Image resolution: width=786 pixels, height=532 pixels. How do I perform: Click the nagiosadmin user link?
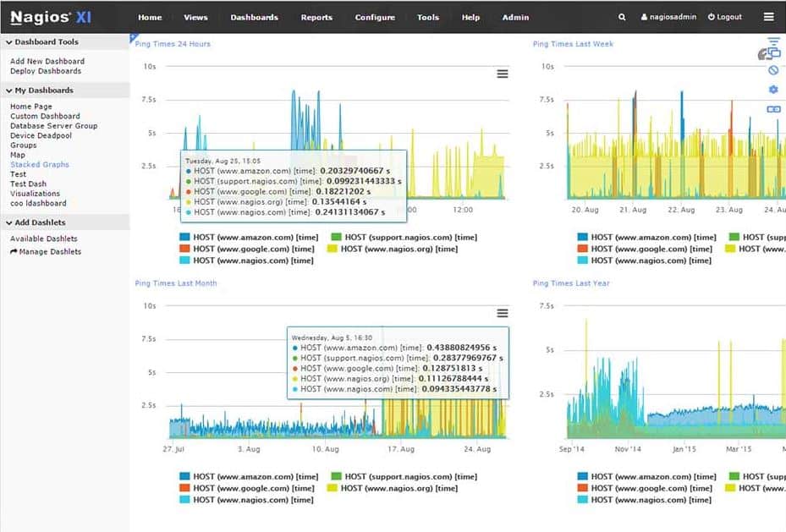668,17
